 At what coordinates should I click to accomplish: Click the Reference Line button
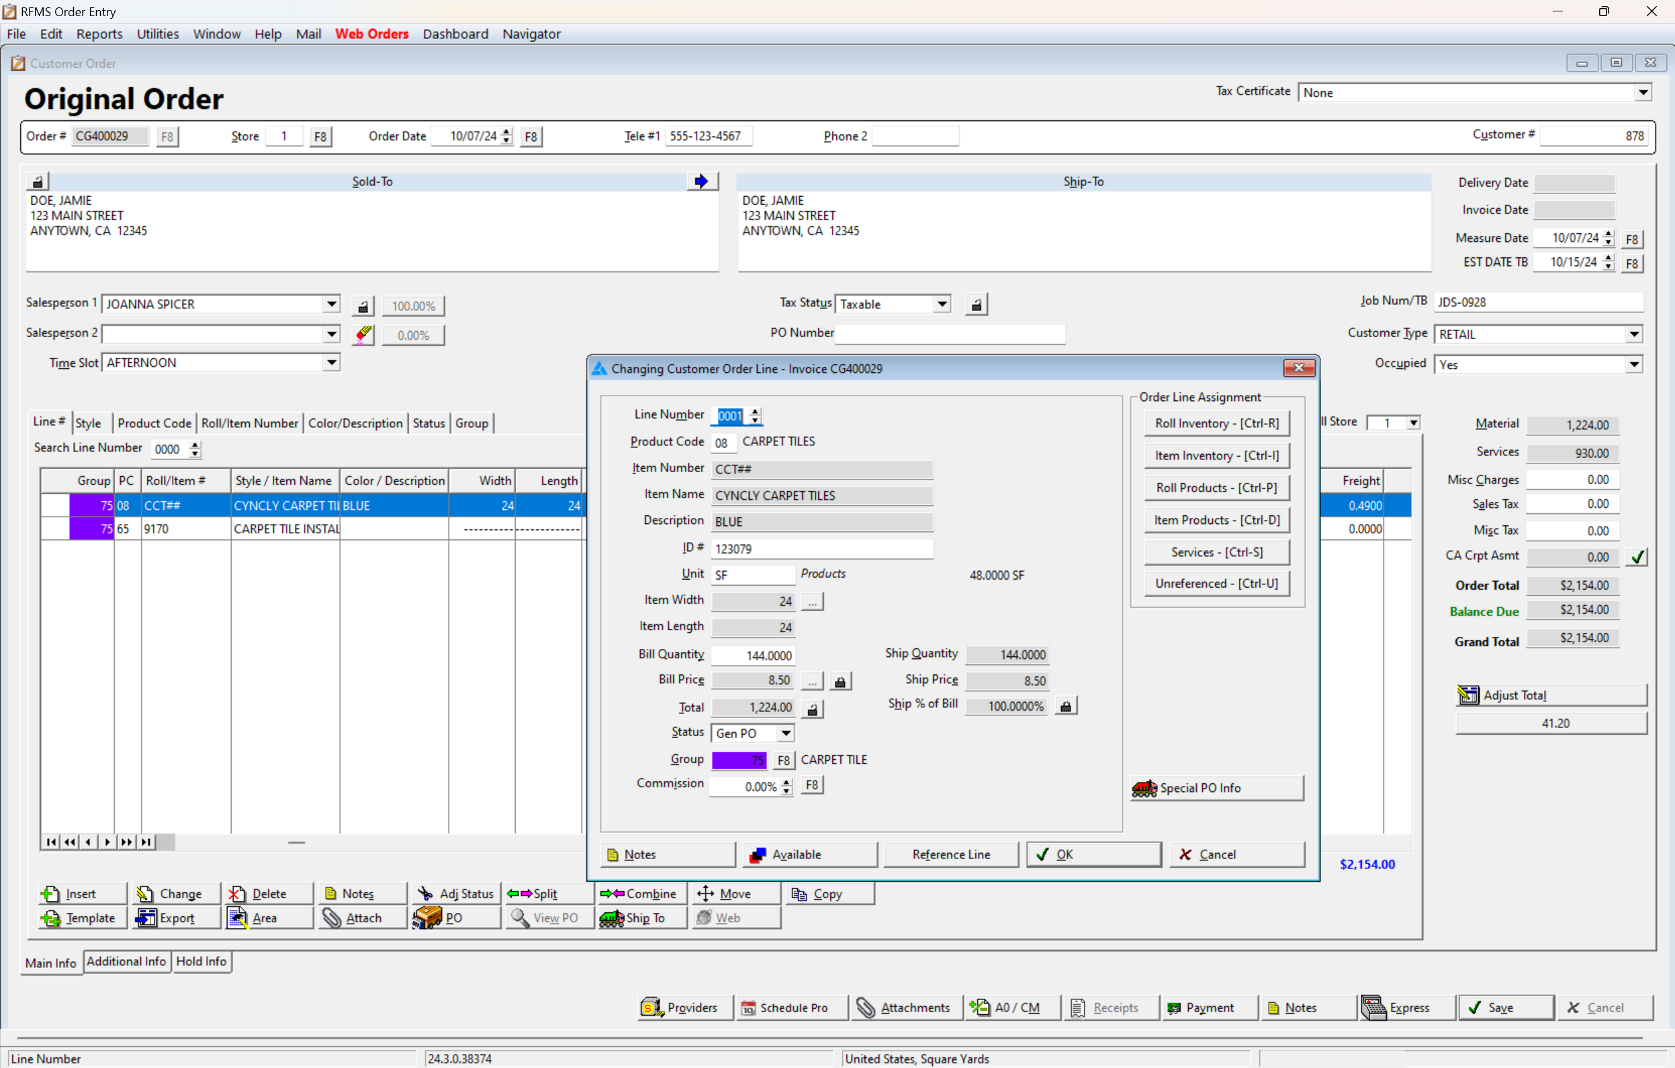click(950, 854)
